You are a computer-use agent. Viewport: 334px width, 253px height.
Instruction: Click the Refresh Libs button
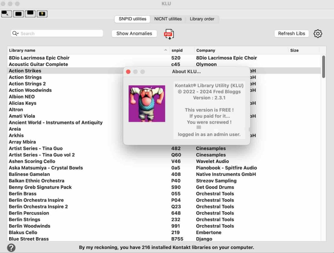[291, 34]
